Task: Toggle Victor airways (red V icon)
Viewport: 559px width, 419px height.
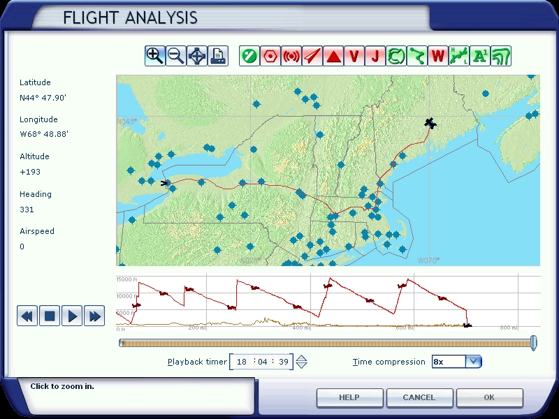Action: (354, 56)
